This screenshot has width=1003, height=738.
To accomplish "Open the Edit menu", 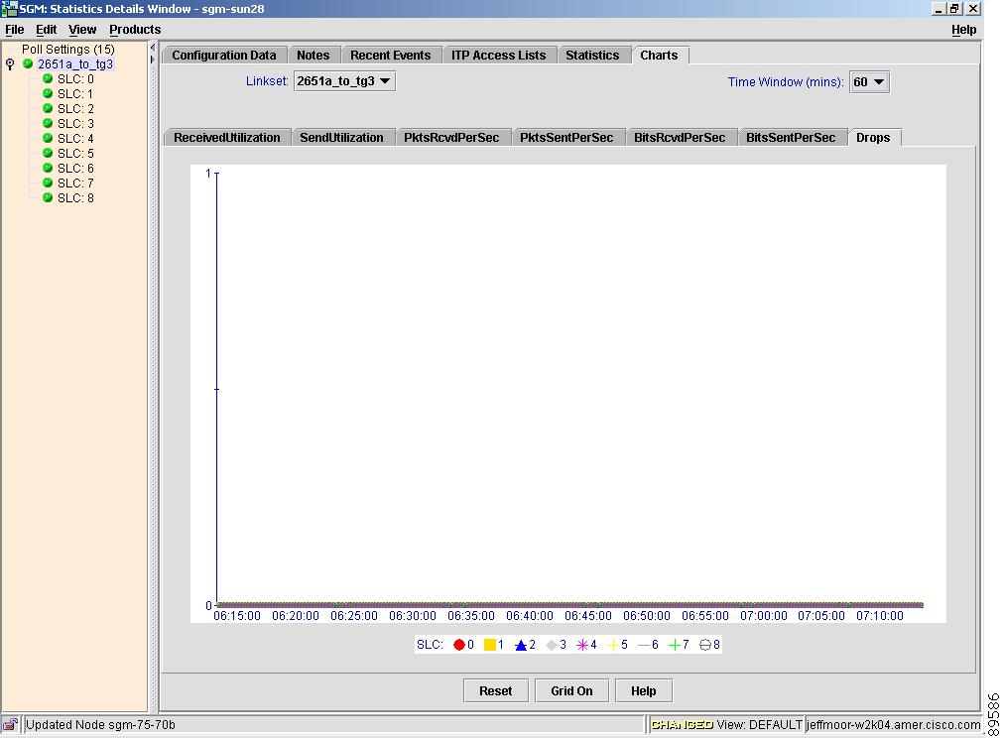I will pos(46,30).
